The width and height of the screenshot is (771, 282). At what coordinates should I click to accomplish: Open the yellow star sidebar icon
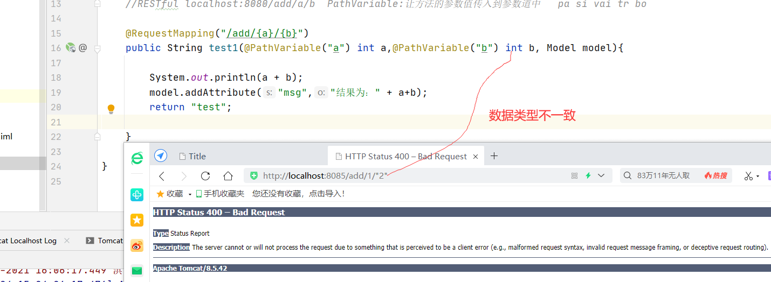click(137, 220)
